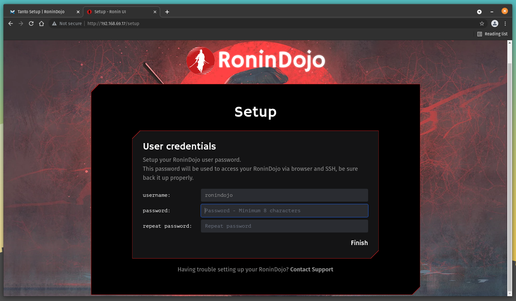516x301 pixels.
Task: Click the User credentials heading
Action: (x=179, y=146)
